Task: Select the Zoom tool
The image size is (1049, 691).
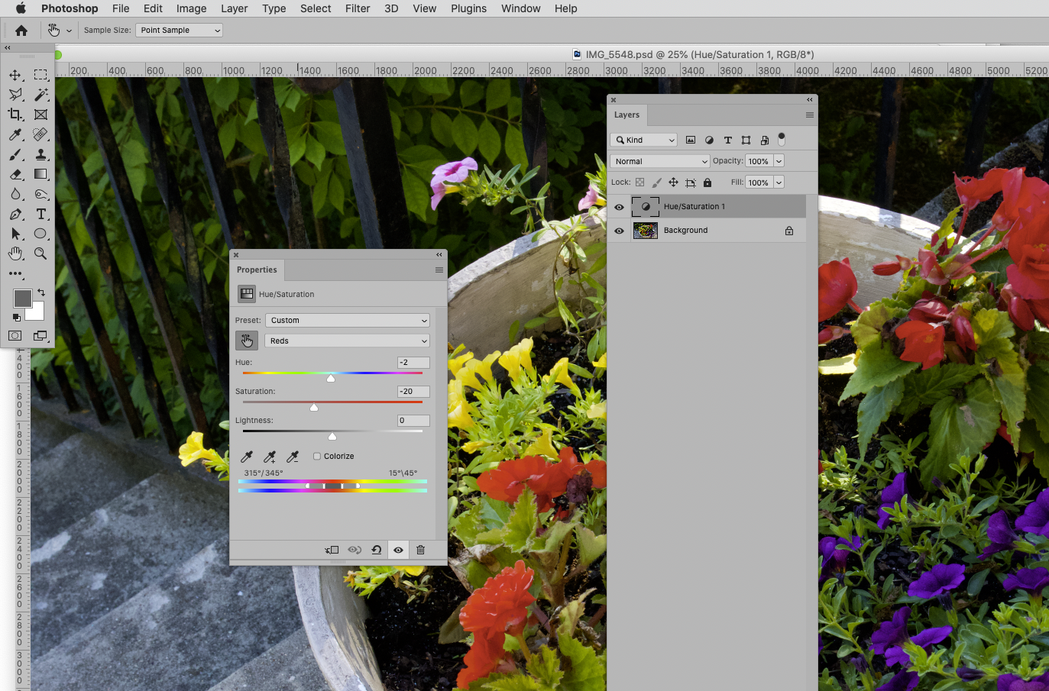Action: [40, 253]
